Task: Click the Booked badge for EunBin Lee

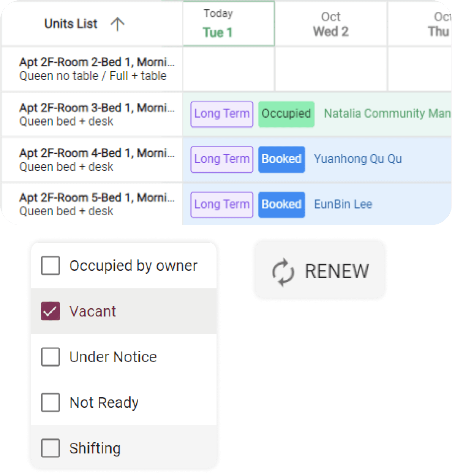Action: click(281, 204)
